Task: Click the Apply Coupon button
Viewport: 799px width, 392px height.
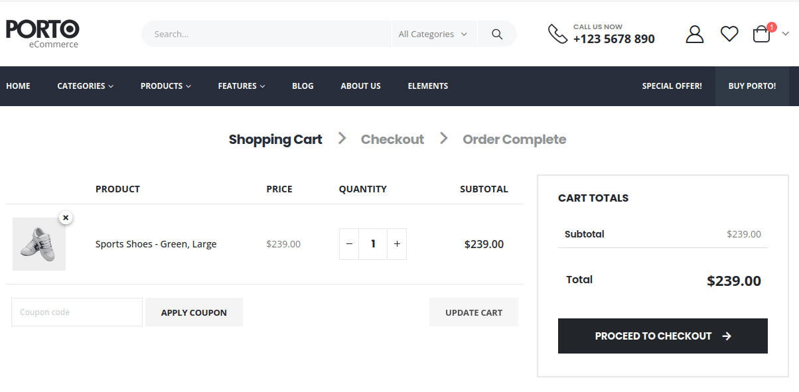Action: (x=194, y=312)
